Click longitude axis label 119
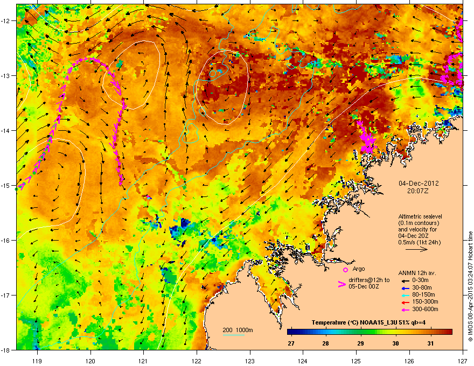This screenshot has height=366, width=474. click(x=37, y=361)
